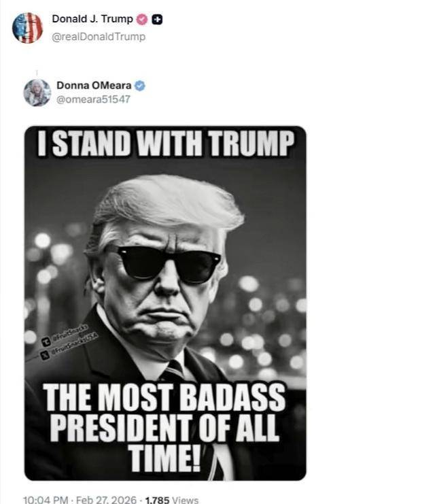Click the dark sunglasses in the meme
This screenshot has width=435, height=504.
164,262
